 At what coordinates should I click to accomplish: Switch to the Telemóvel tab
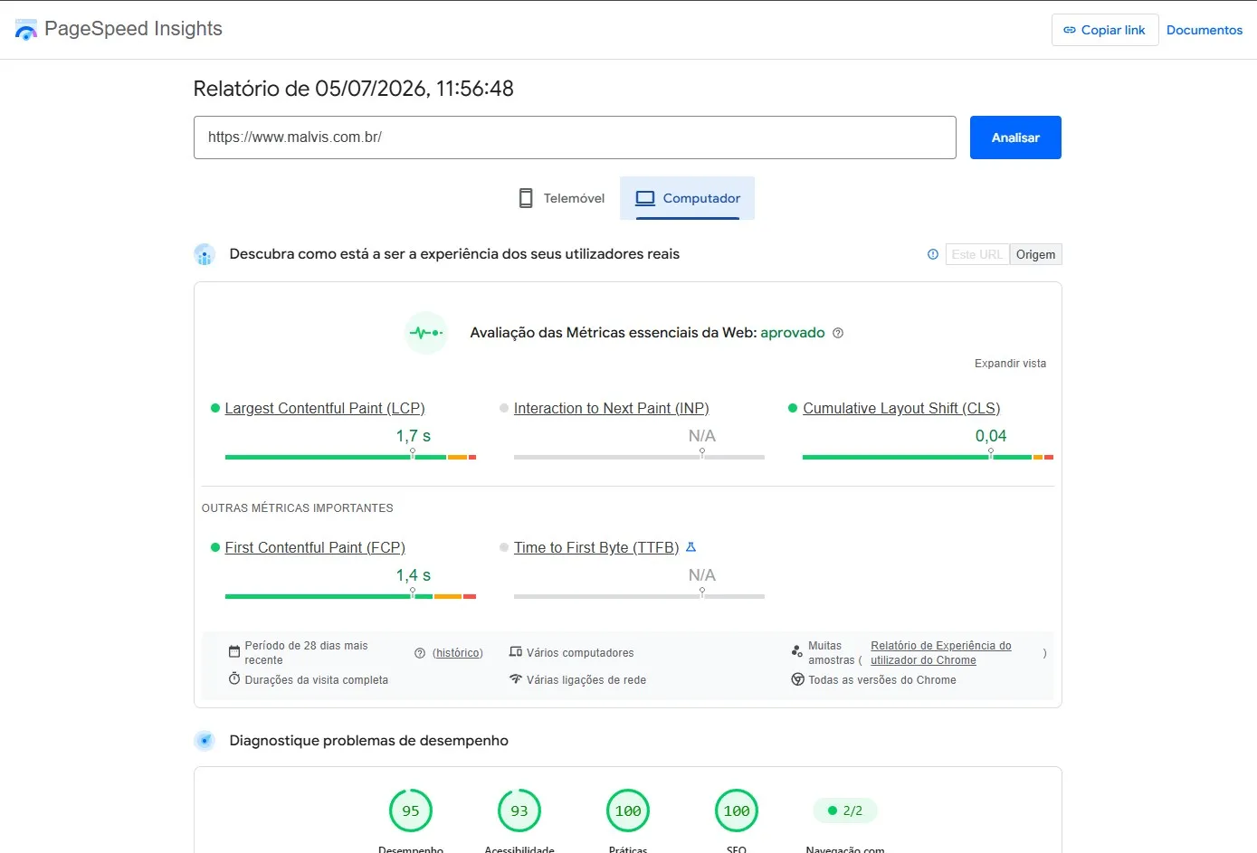561,198
